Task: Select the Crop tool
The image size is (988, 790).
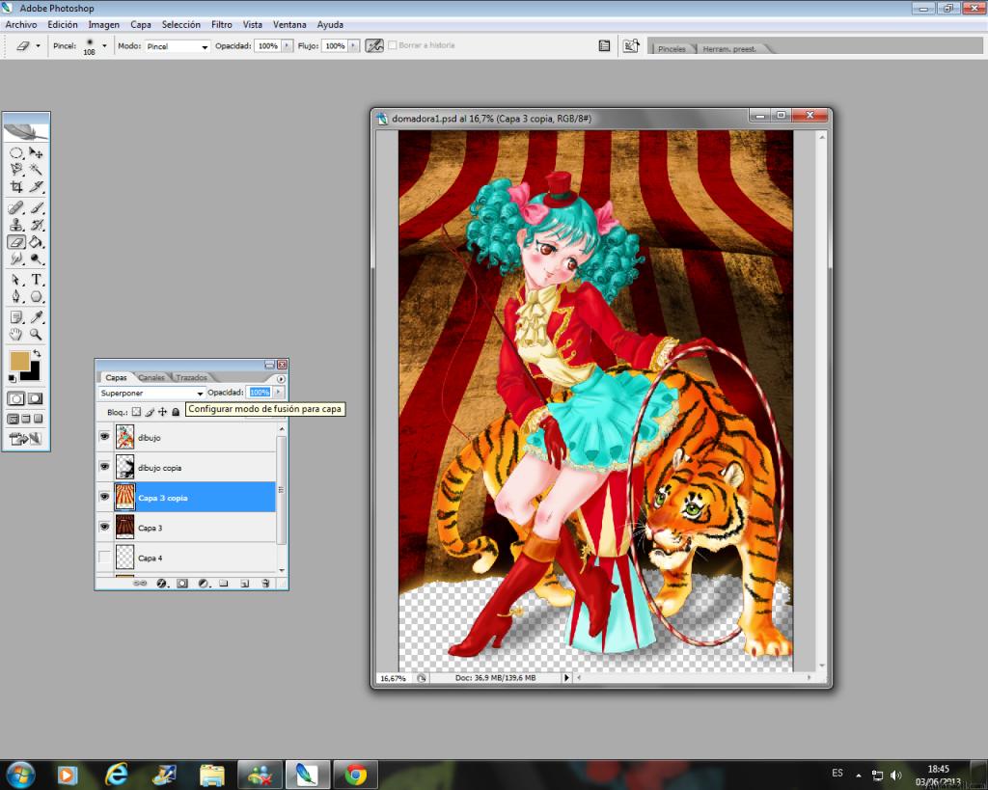Action: pyautogui.click(x=16, y=186)
